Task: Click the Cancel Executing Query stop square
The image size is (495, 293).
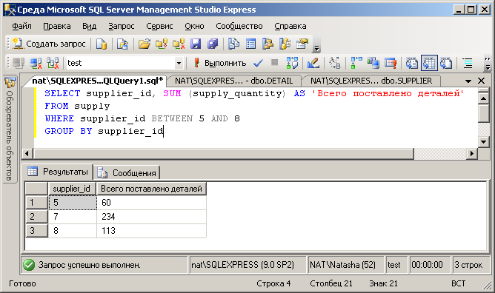Action: click(x=275, y=62)
